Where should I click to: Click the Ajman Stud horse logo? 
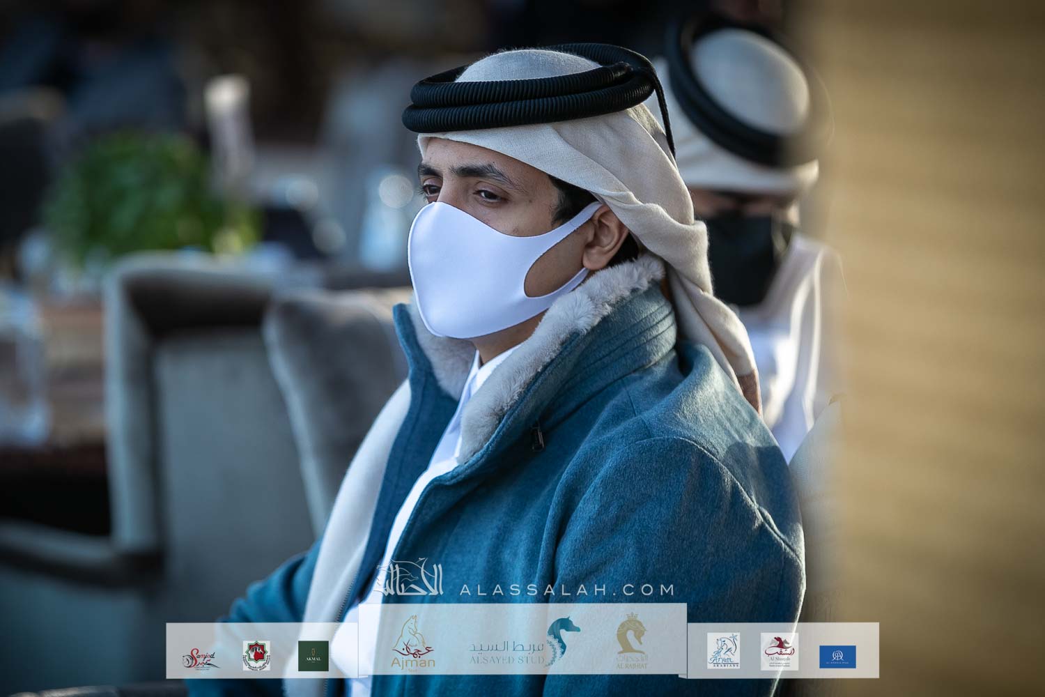pos(414,645)
